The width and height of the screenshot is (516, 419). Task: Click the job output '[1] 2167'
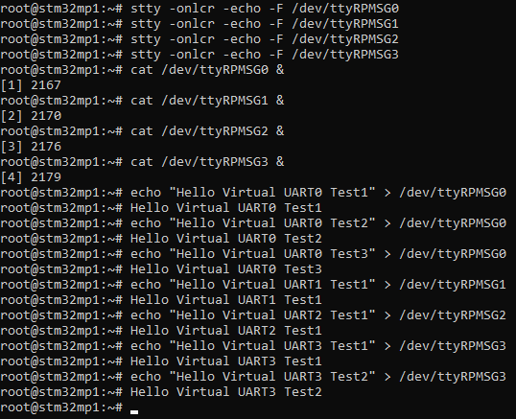pyautogui.click(x=31, y=85)
